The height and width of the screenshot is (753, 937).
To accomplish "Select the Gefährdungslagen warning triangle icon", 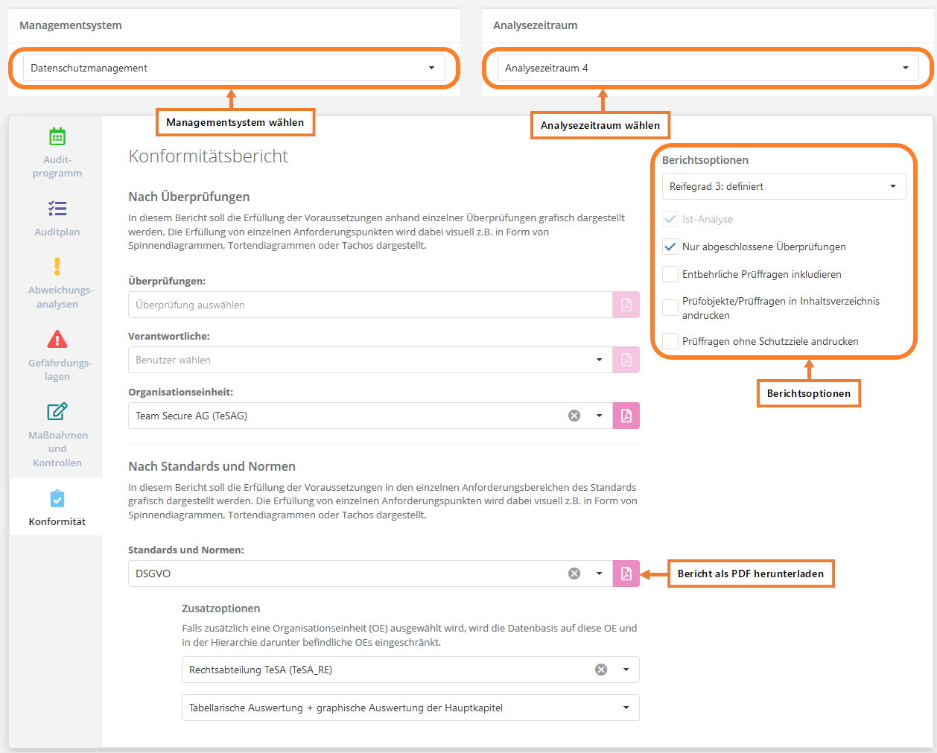I will click(x=57, y=340).
